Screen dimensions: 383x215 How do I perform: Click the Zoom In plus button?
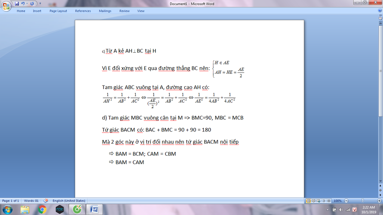pyautogui.click(x=379, y=201)
